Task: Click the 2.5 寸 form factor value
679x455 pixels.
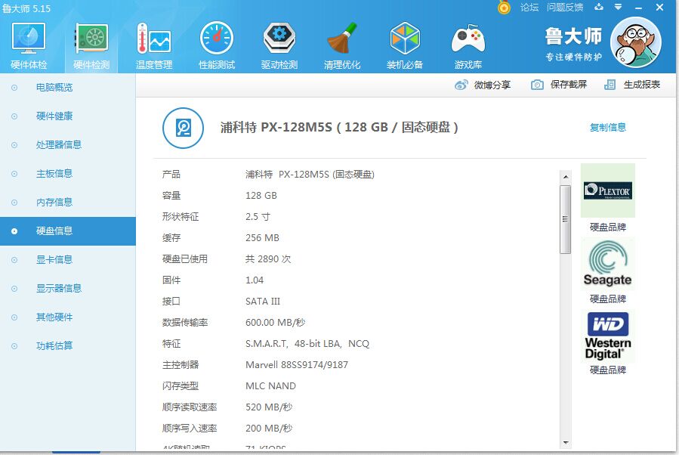Action: point(258,217)
